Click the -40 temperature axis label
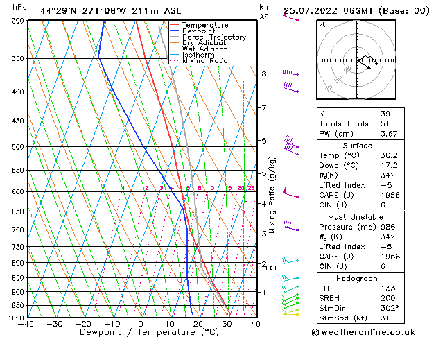Viewport: 436px width, 337px height. 26,324
